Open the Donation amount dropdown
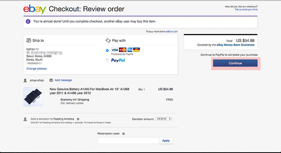The width and height of the screenshot is (281, 153). click(164, 119)
